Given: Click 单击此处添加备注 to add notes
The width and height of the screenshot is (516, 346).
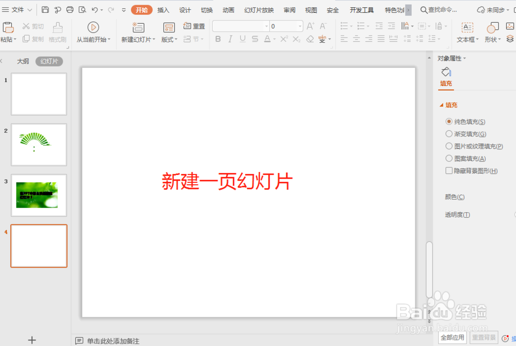Looking at the screenshot, I should [114, 340].
